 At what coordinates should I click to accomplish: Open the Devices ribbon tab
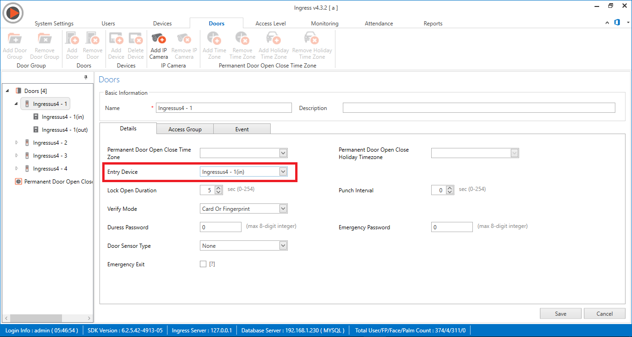pos(162,24)
